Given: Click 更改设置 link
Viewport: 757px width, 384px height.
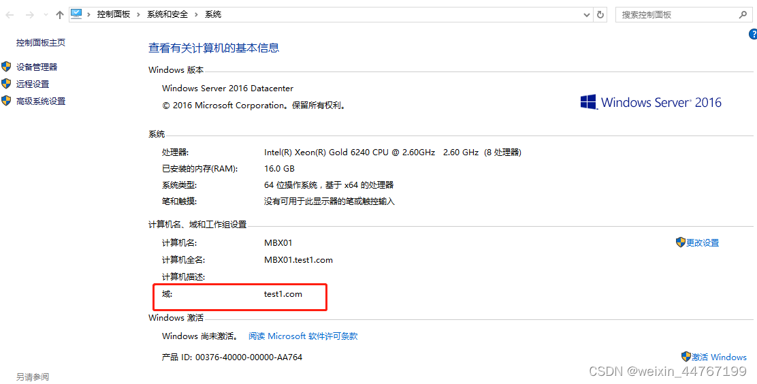Looking at the screenshot, I should (703, 243).
